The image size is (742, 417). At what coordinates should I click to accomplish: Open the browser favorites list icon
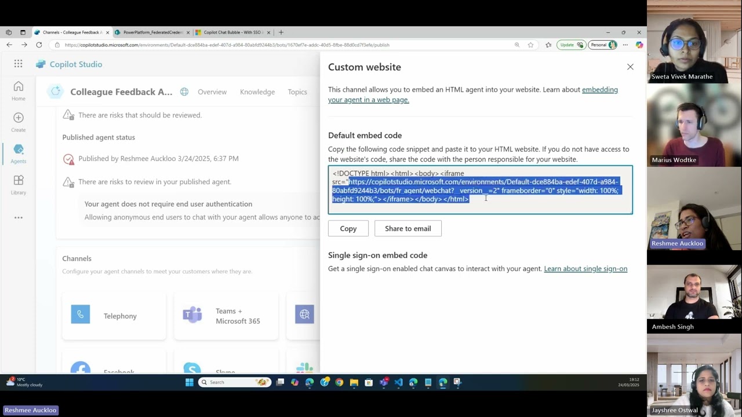click(x=548, y=45)
